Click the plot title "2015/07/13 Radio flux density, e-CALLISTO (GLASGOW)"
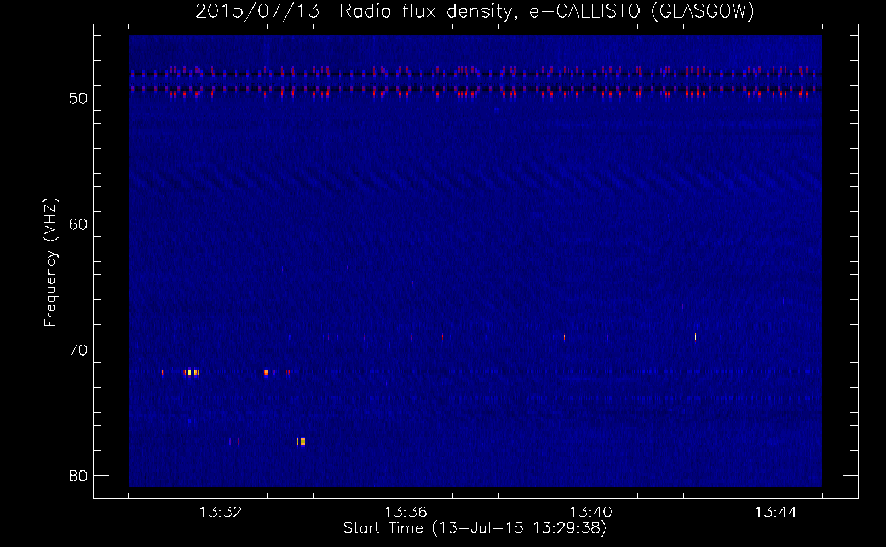The width and height of the screenshot is (886, 547). point(475,11)
